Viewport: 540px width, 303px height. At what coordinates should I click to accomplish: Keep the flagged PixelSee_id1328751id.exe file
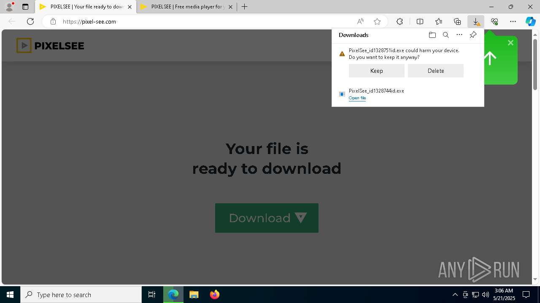pyautogui.click(x=377, y=71)
